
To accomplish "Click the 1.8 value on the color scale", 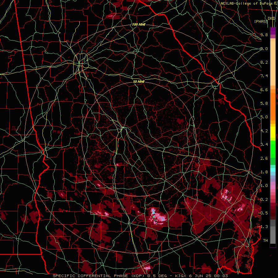I will [x=264, y=172].
